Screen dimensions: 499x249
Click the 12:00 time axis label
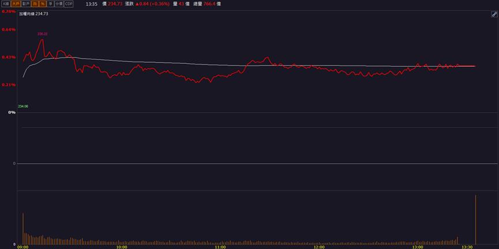click(x=319, y=247)
